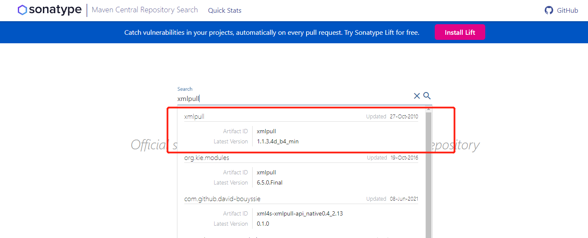Image resolution: width=588 pixels, height=238 pixels.
Task: Clear the search field with X icon
Action: pyautogui.click(x=417, y=96)
